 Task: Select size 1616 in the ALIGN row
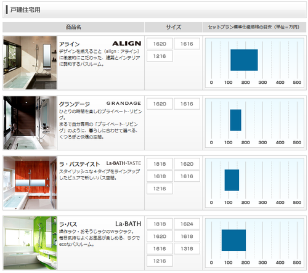click(x=187, y=44)
